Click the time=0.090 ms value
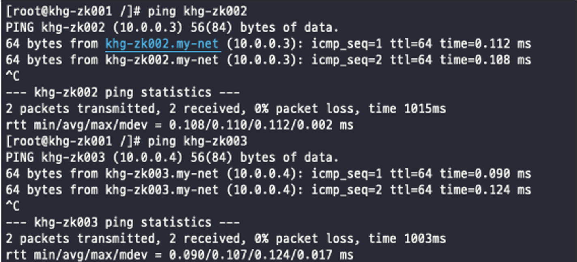This screenshot has height=262, width=577. coord(485,174)
